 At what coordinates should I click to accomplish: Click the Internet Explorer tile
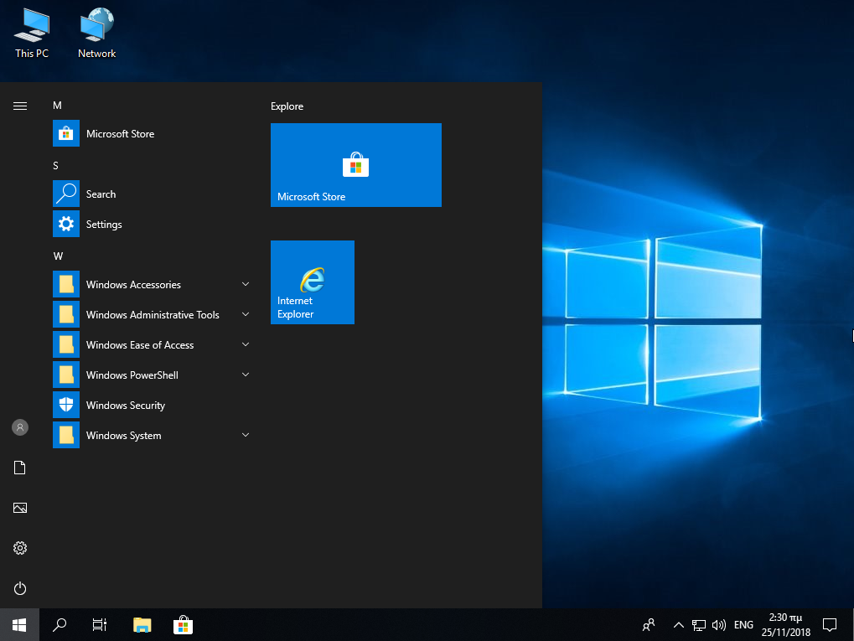[x=313, y=282]
